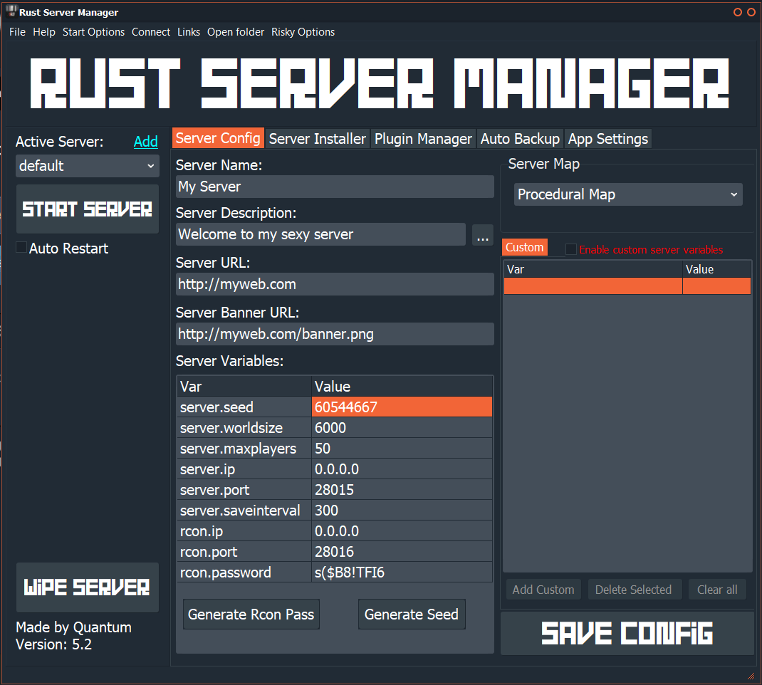Click the Start Server button
Screen dimensions: 762x685
(88, 209)
